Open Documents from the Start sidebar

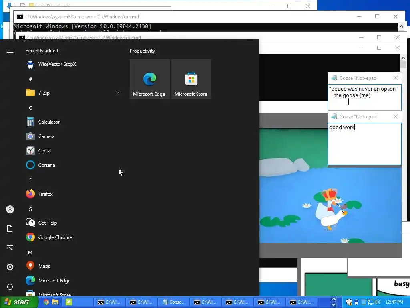pyautogui.click(x=10, y=229)
